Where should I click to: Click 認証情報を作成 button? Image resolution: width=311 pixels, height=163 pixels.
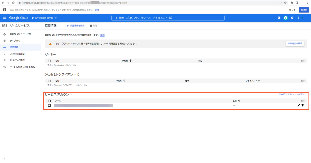(x=75, y=26)
